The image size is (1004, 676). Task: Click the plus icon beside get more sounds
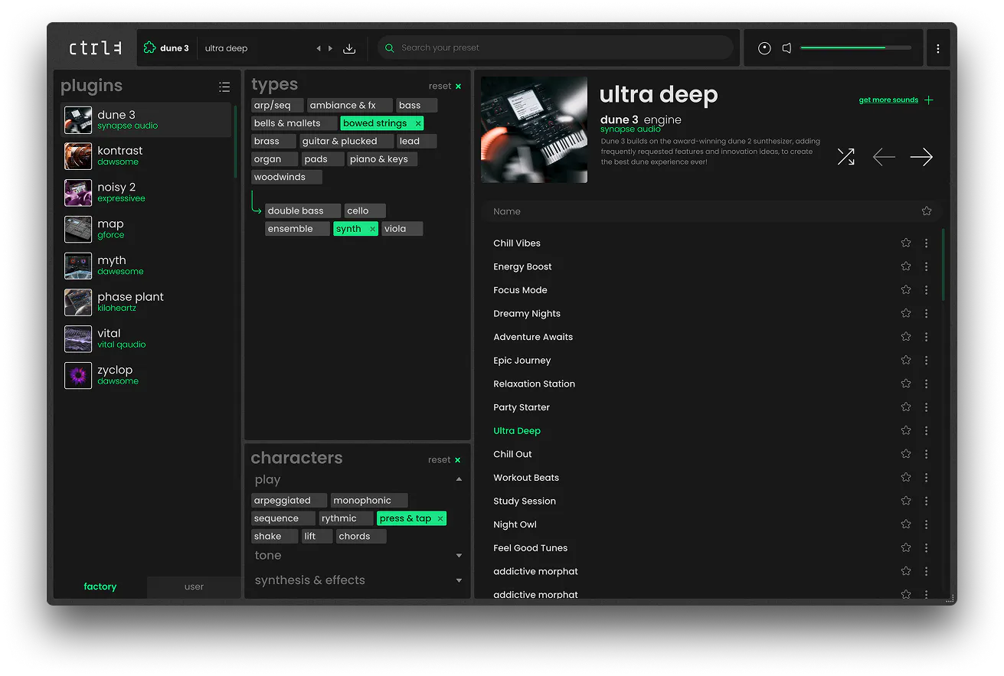(x=929, y=100)
